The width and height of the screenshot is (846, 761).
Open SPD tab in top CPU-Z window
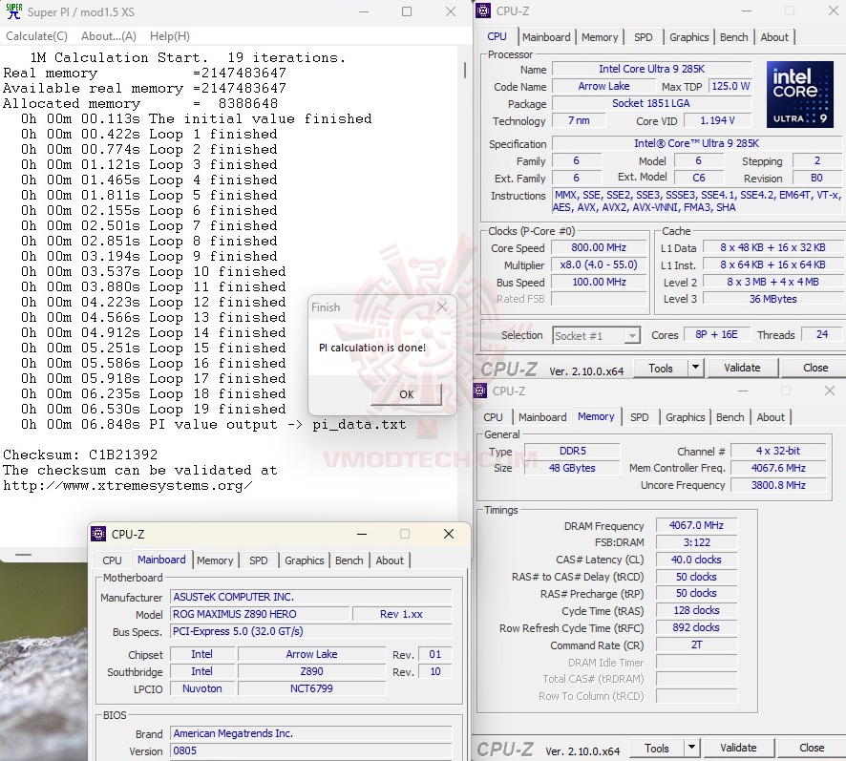[x=644, y=37]
